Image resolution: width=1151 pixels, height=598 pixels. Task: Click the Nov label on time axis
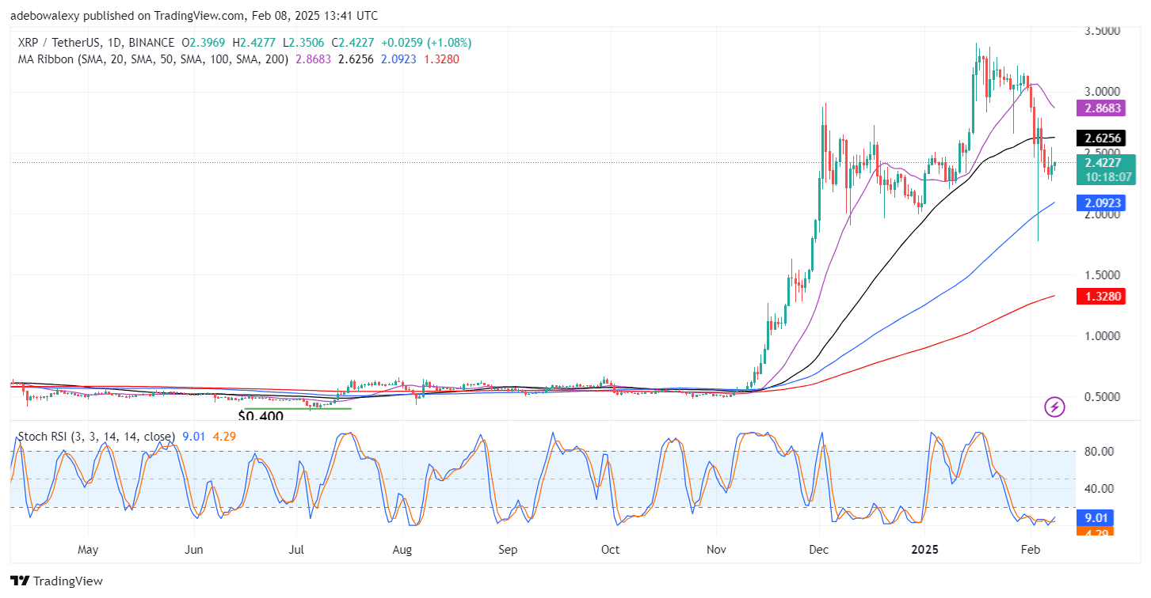pos(715,549)
